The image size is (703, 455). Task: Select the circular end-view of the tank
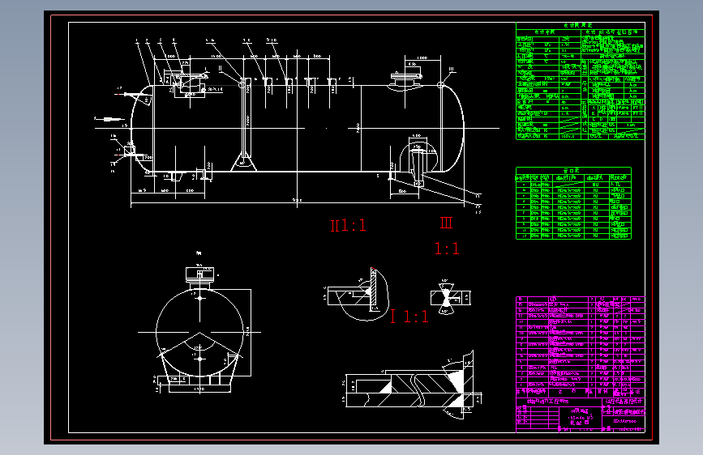click(200, 332)
